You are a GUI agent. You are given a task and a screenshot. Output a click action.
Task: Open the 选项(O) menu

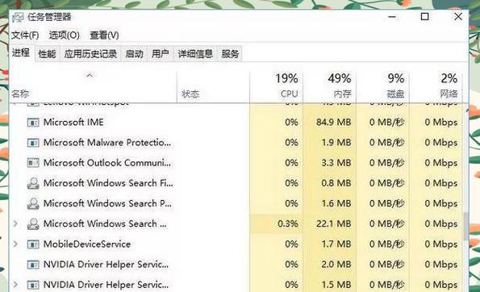click(x=64, y=35)
